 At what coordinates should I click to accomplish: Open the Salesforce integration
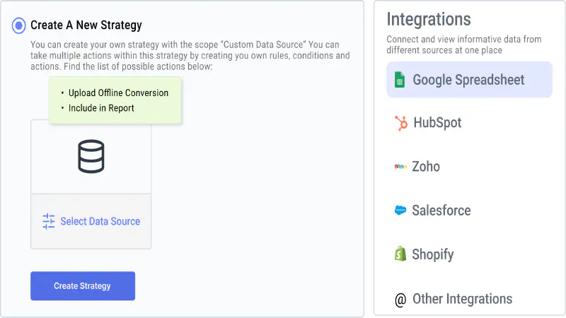click(469, 211)
